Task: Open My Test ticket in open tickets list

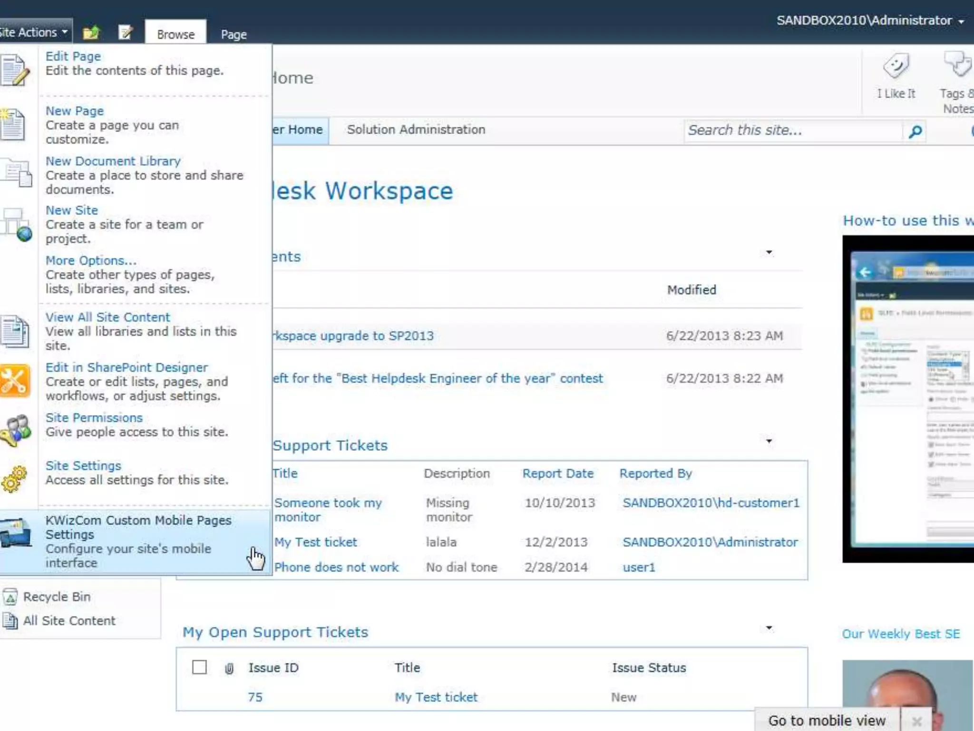Action: click(x=436, y=697)
